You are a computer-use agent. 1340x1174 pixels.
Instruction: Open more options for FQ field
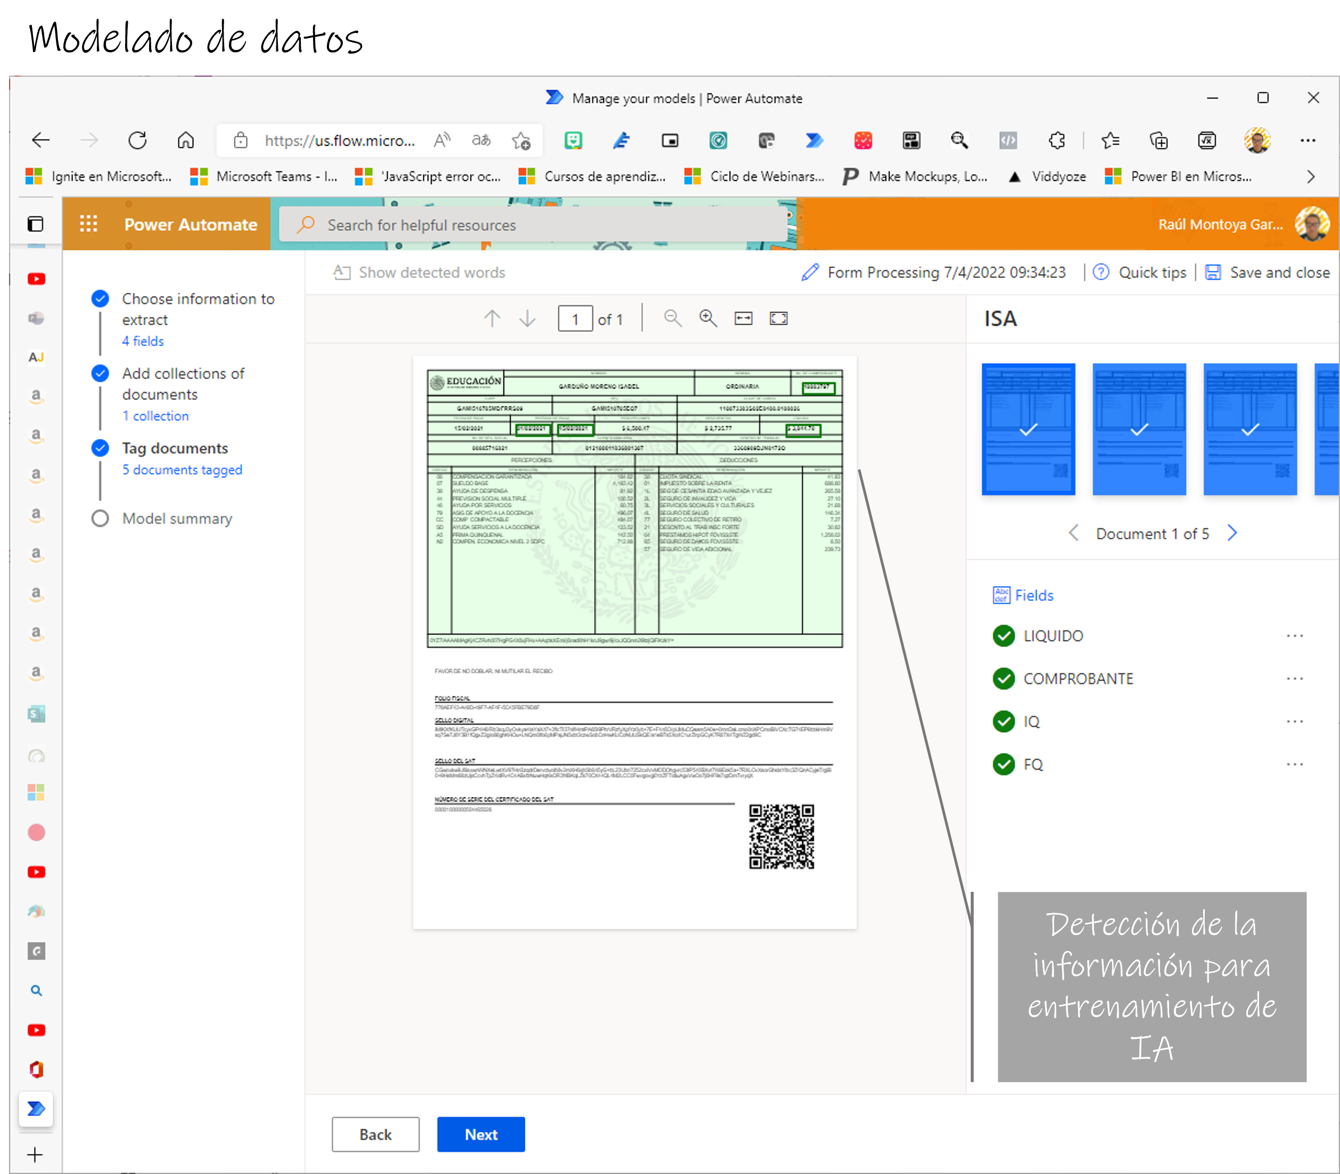click(x=1294, y=765)
